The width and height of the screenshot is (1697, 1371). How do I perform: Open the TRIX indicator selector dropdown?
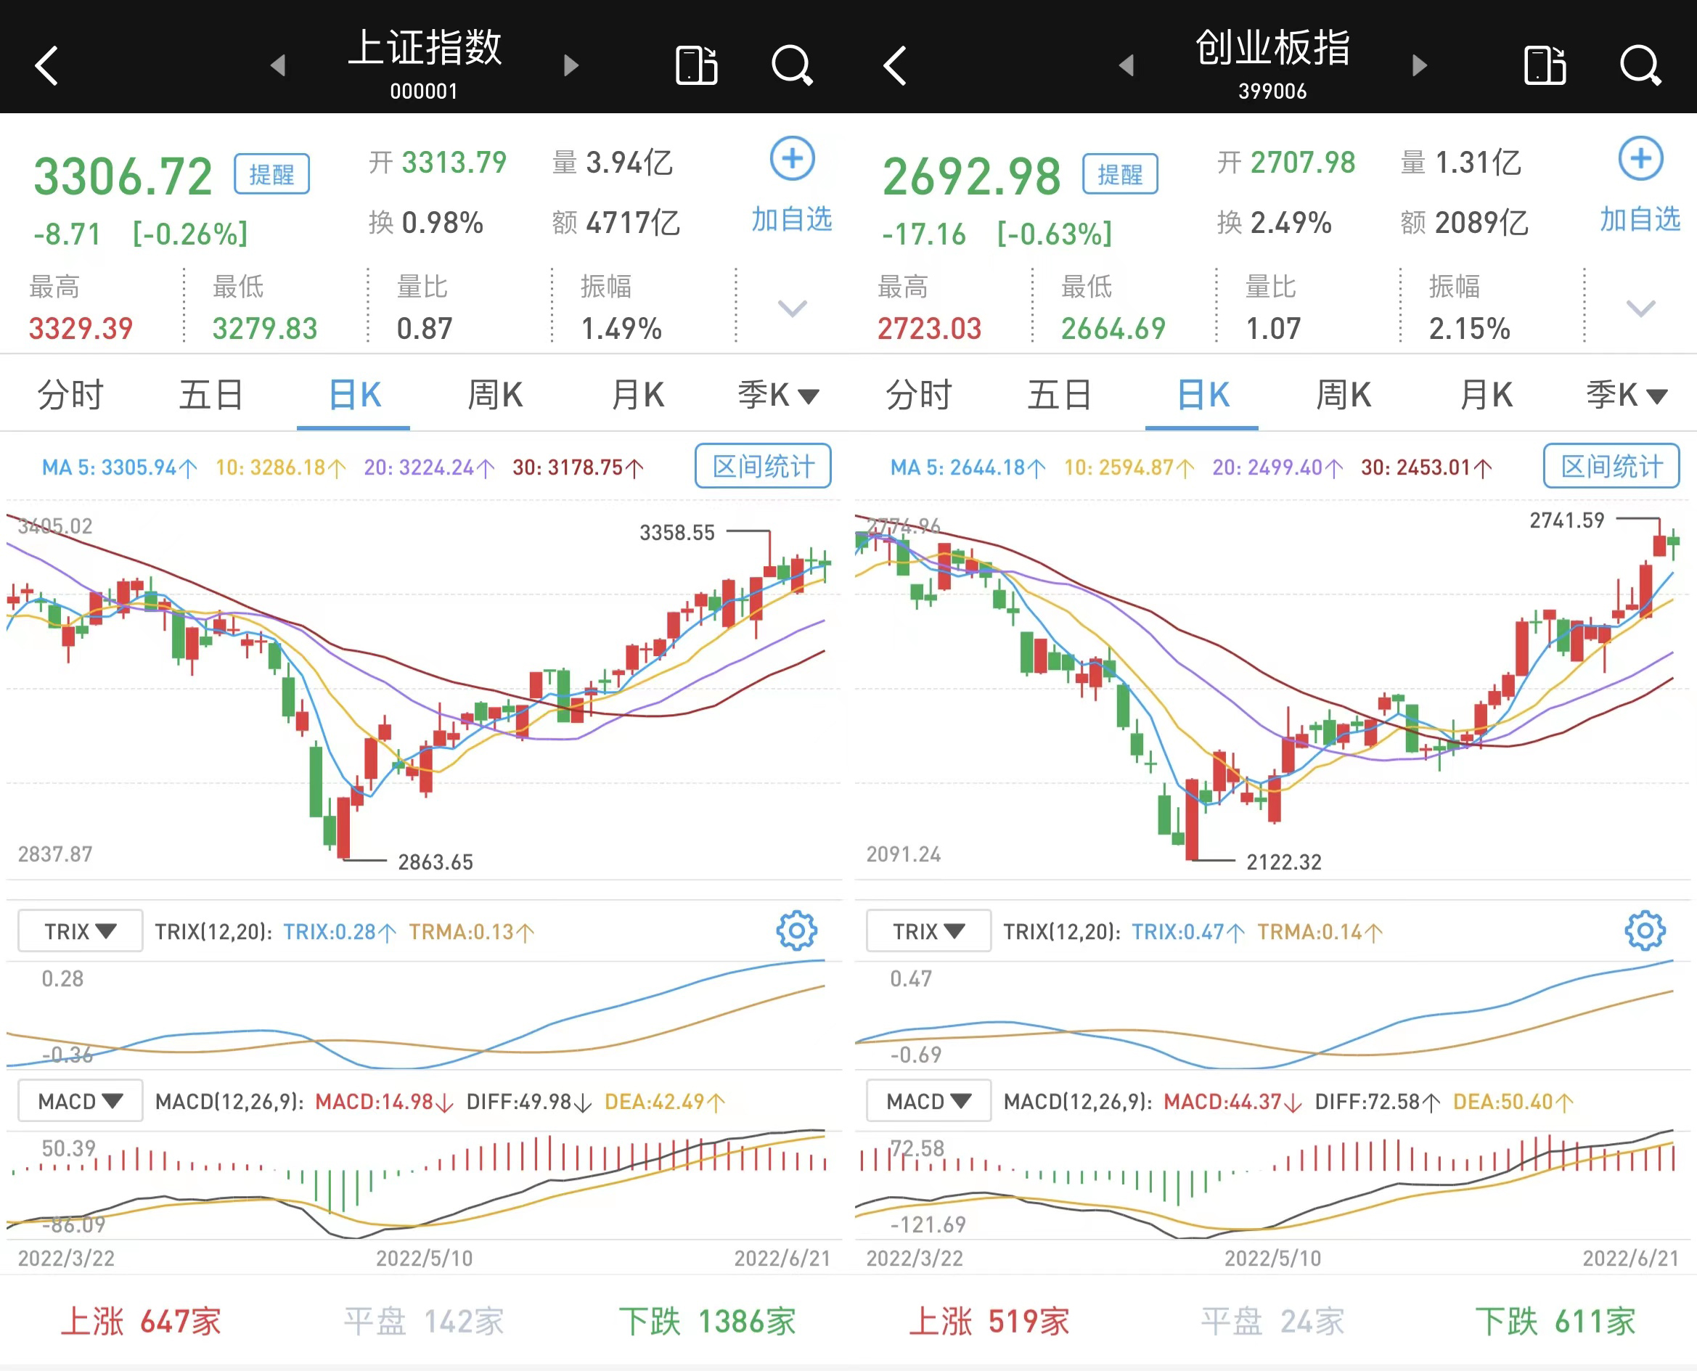(79, 930)
